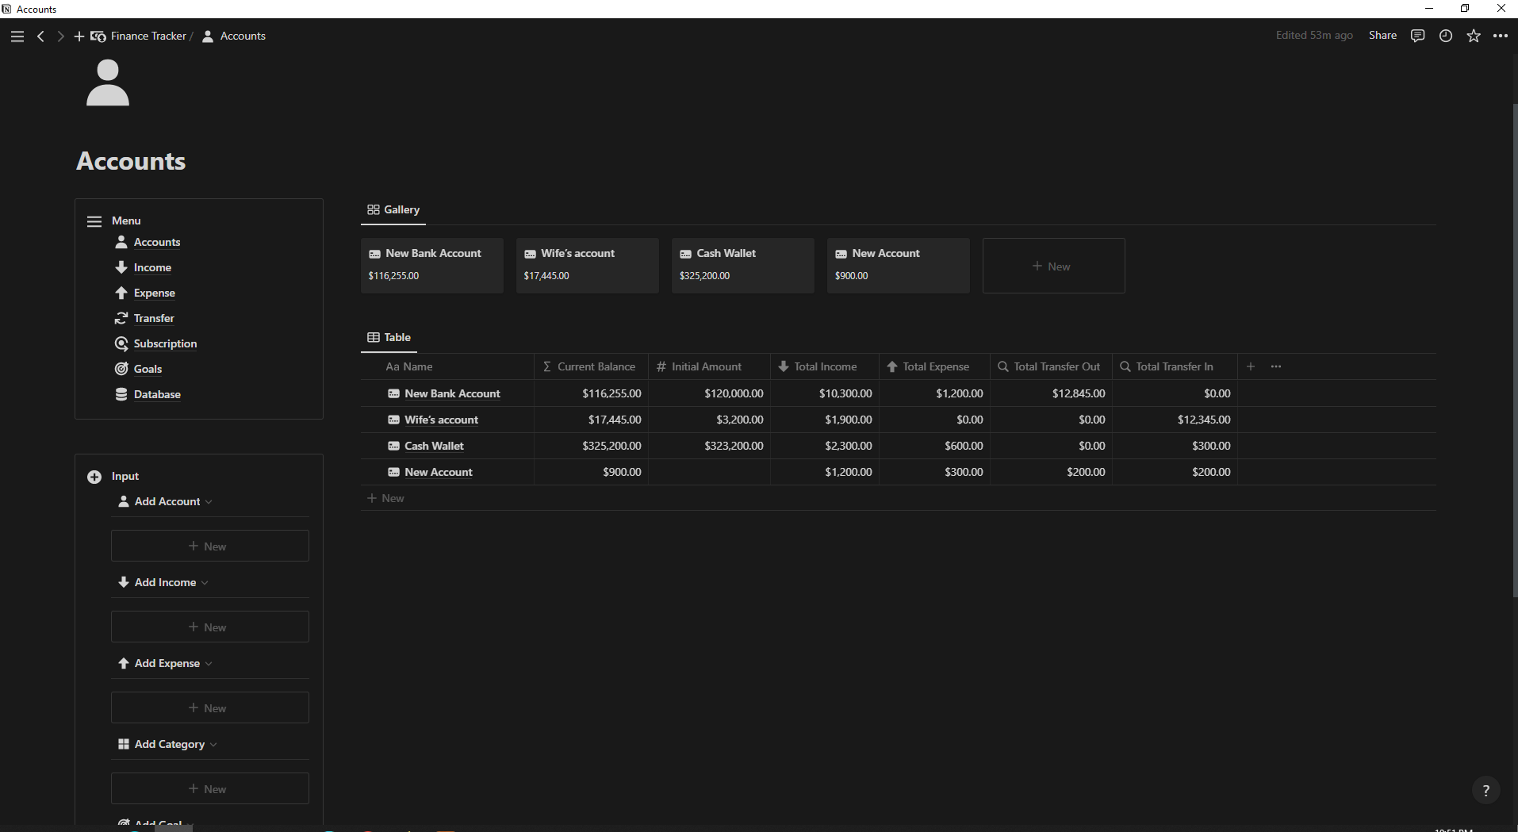Click the Total Expense column header
Image resolution: width=1518 pixels, height=832 pixels.
click(934, 366)
